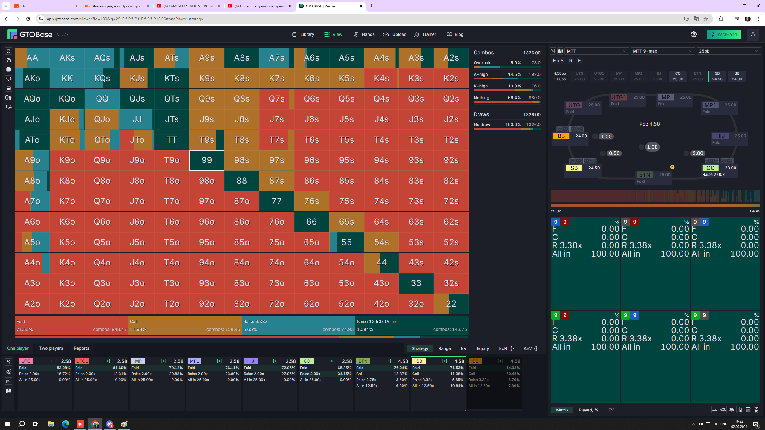This screenshot has width=765, height=430.
Task: Click the 01/10 binary icon in bottom-right toolbar
Action: [x=756, y=410]
